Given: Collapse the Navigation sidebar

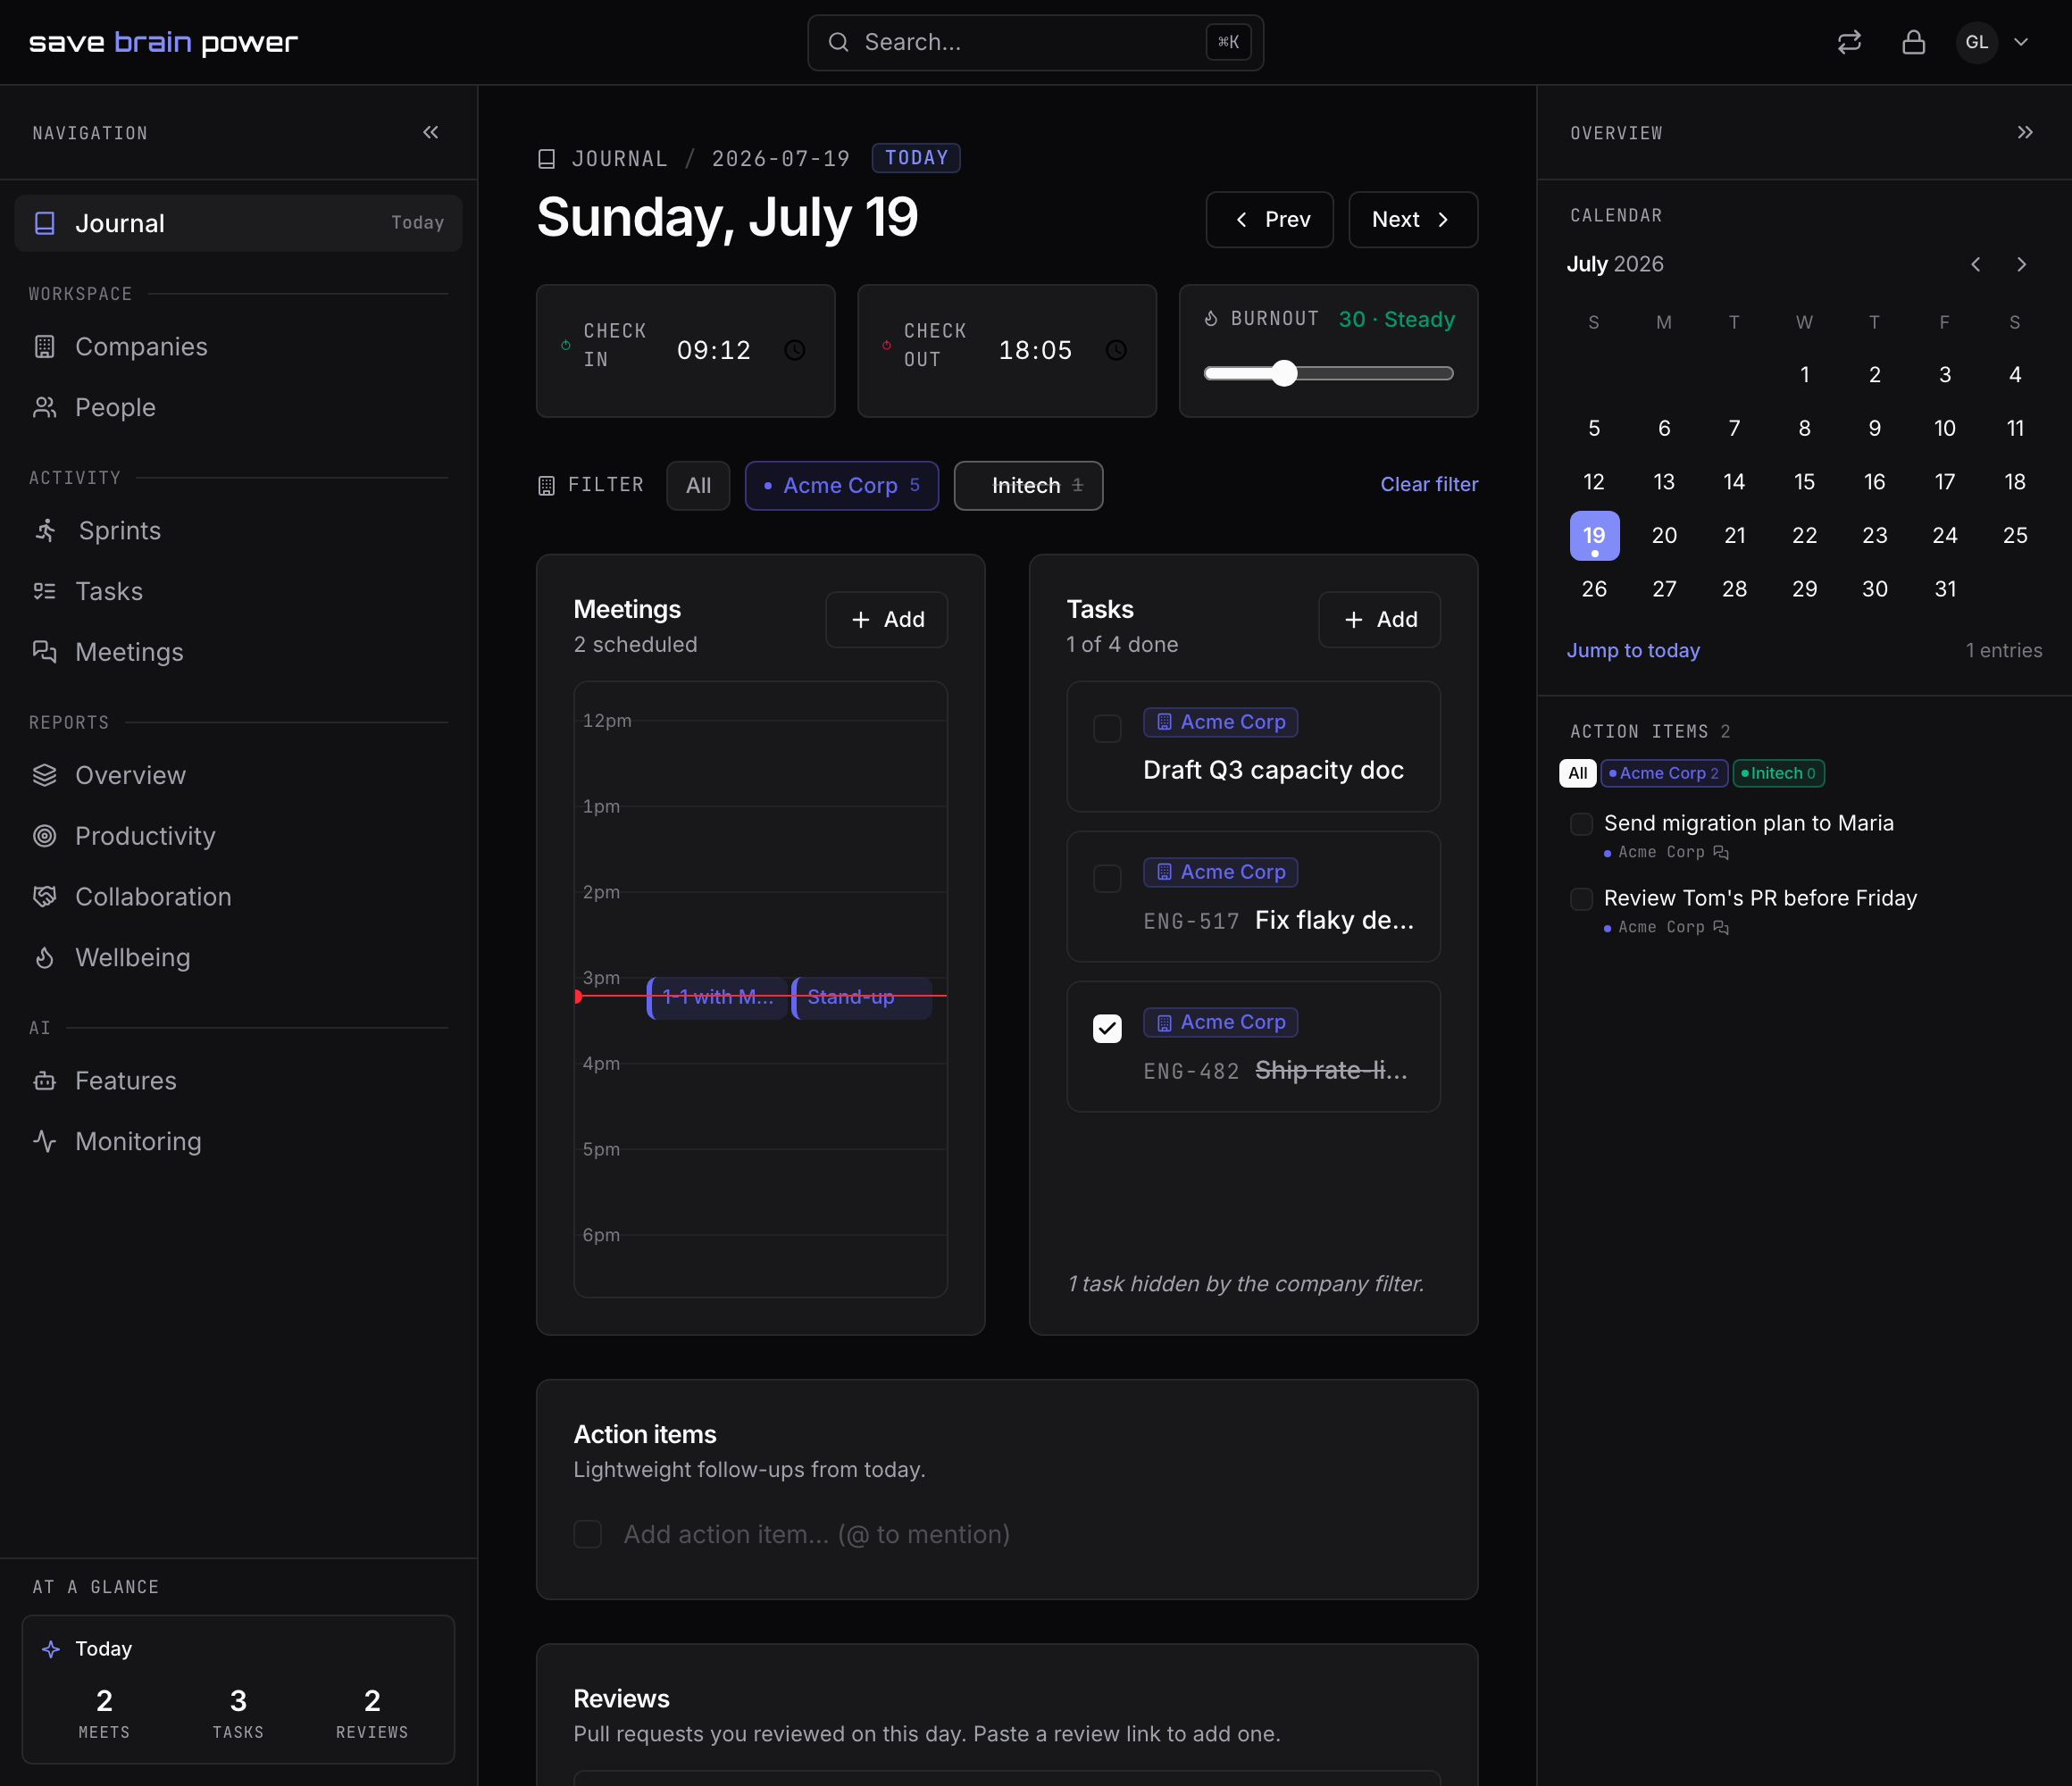Looking at the screenshot, I should [x=431, y=132].
